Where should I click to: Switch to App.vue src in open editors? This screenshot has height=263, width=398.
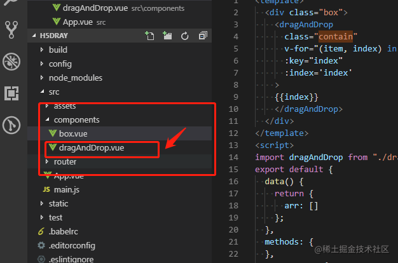tap(120, 22)
